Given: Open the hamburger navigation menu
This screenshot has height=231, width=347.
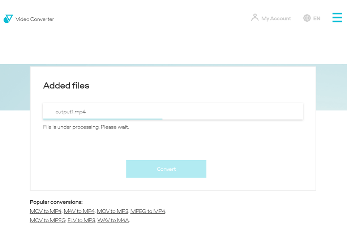Looking at the screenshot, I should (337, 17).
